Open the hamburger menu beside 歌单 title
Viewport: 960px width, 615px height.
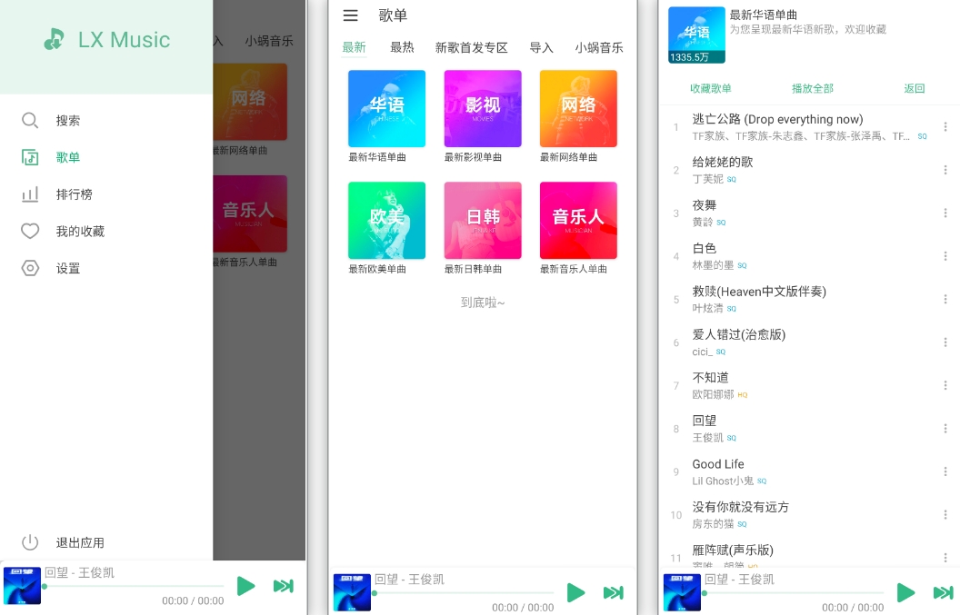(350, 15)
